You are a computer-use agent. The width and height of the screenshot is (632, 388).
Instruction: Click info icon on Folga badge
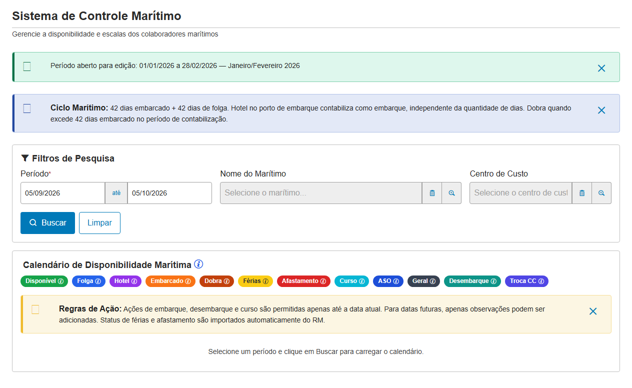98,281
